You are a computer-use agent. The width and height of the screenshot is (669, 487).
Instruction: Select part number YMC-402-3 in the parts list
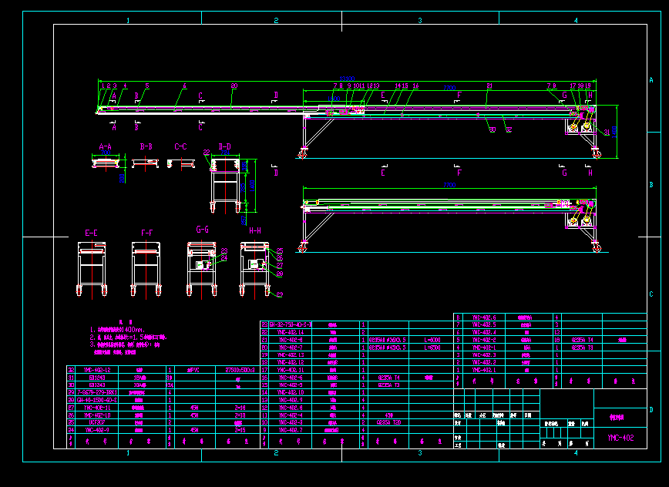291,422
